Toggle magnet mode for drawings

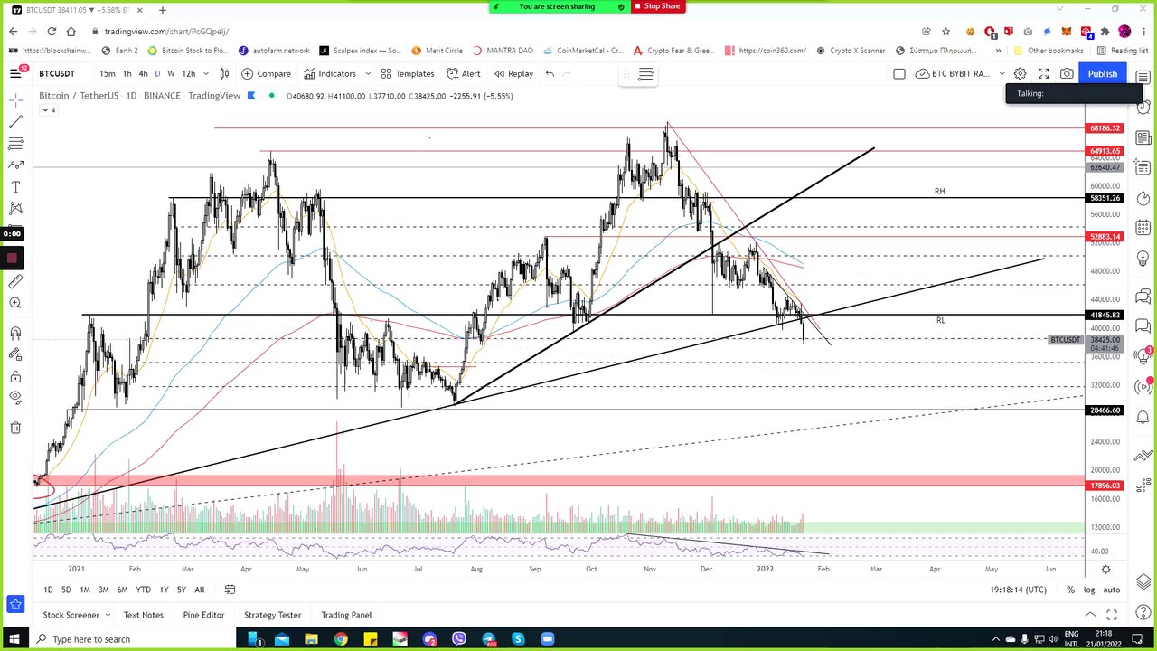click(15, 333)
